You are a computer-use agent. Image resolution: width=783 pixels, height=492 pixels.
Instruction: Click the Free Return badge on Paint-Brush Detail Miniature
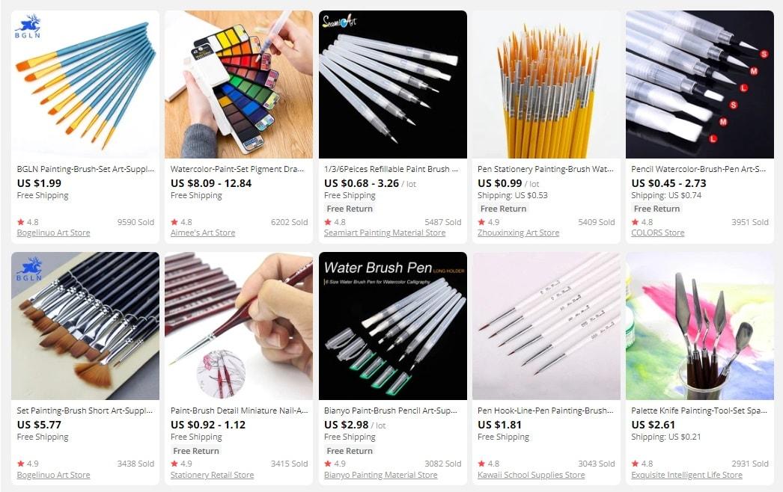(x=196, y=451)
